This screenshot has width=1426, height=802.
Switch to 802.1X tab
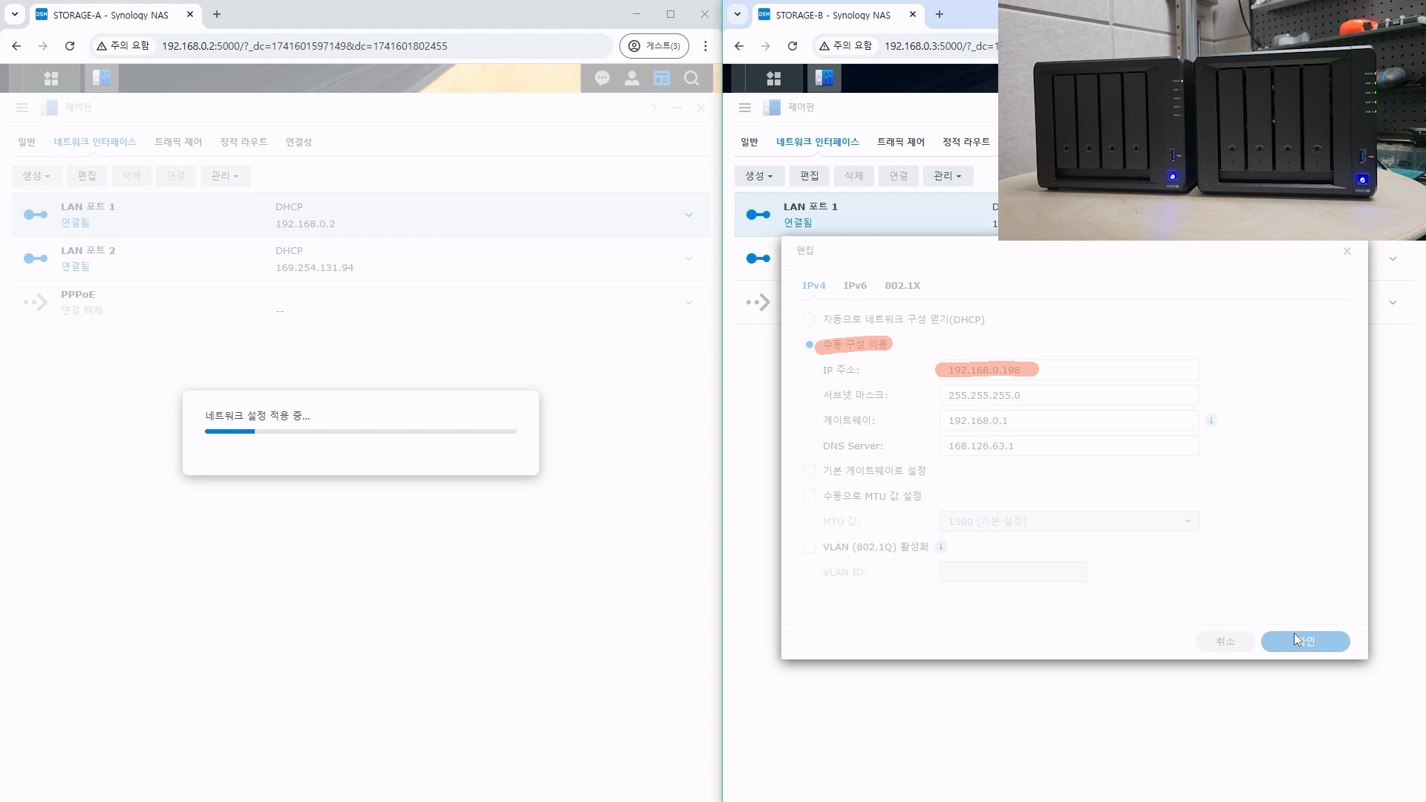pyautogui.click(x=902, y=285)
